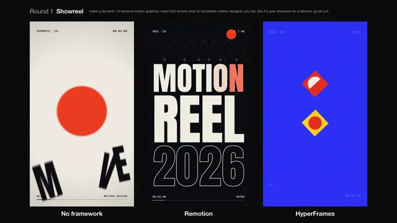The width and height of the screenshot is (397, 223).
Task: Click the tilted black "VE" letters
Action: pyautogui.click(x=115, y=167)
